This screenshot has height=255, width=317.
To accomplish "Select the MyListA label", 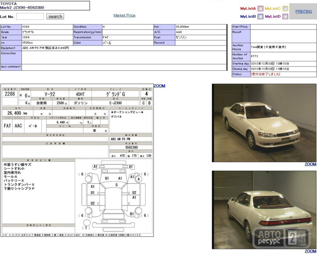I will [x=248, y=9].
